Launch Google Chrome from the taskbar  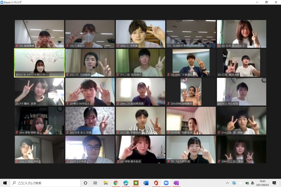pos(116,183)
